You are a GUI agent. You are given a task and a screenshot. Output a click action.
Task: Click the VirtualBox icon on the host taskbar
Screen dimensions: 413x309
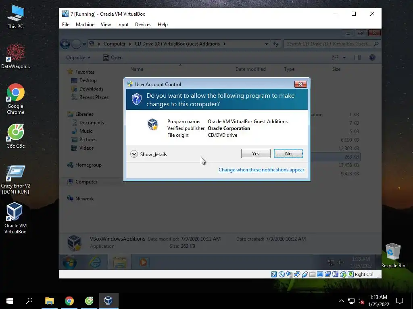coord(109,301)
